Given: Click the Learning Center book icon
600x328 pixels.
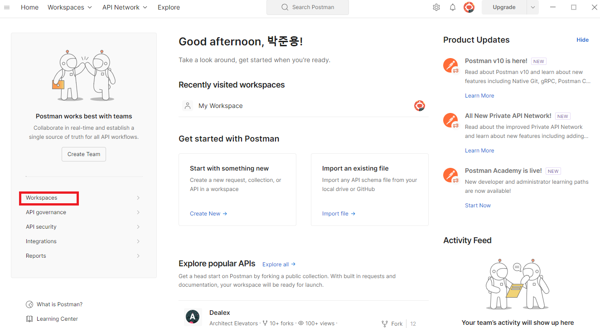Looking at the screenshot, I should pos(29,319).
